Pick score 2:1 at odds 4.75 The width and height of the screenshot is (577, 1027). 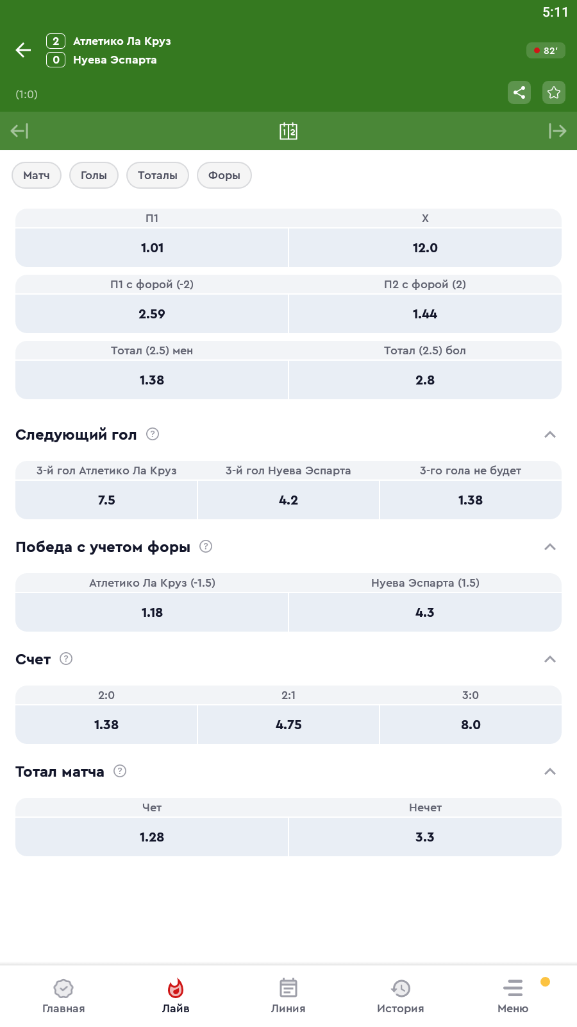coord(288,725)
